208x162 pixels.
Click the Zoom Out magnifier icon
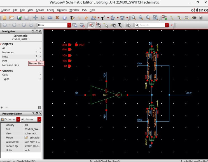tap(141, 18)
